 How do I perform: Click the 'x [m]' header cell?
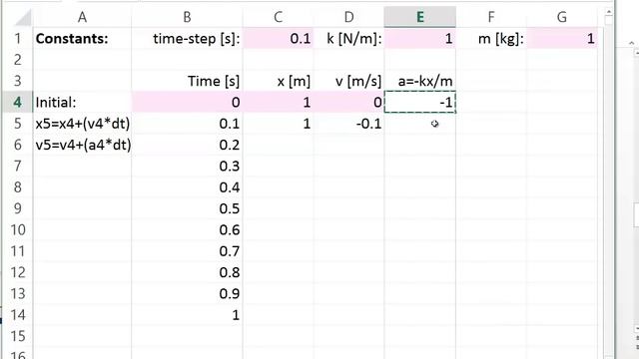[x=279, y=81]
